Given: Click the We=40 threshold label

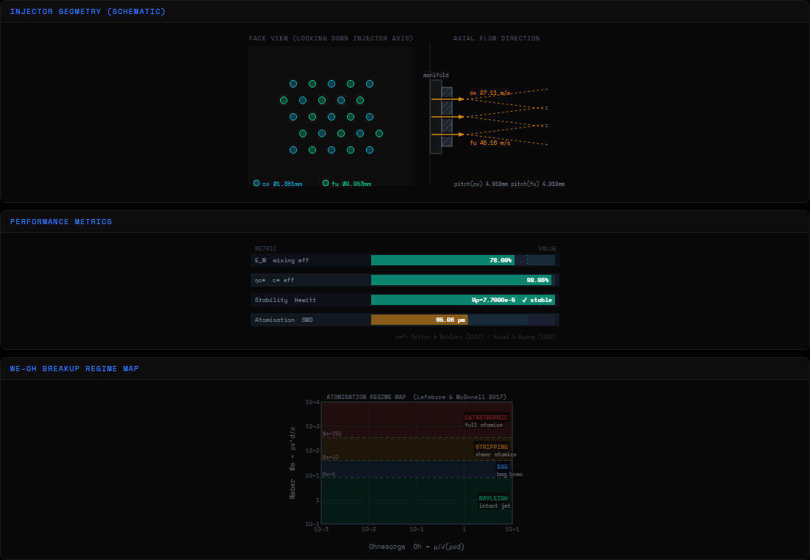Looking at the screenshot, I should (331, 457).
